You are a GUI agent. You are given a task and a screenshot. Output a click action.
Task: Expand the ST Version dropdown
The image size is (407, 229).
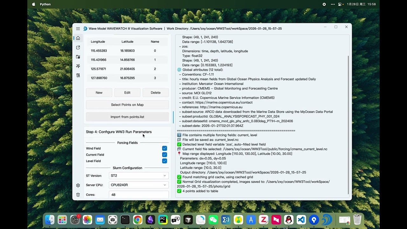[x=138, y=176]
